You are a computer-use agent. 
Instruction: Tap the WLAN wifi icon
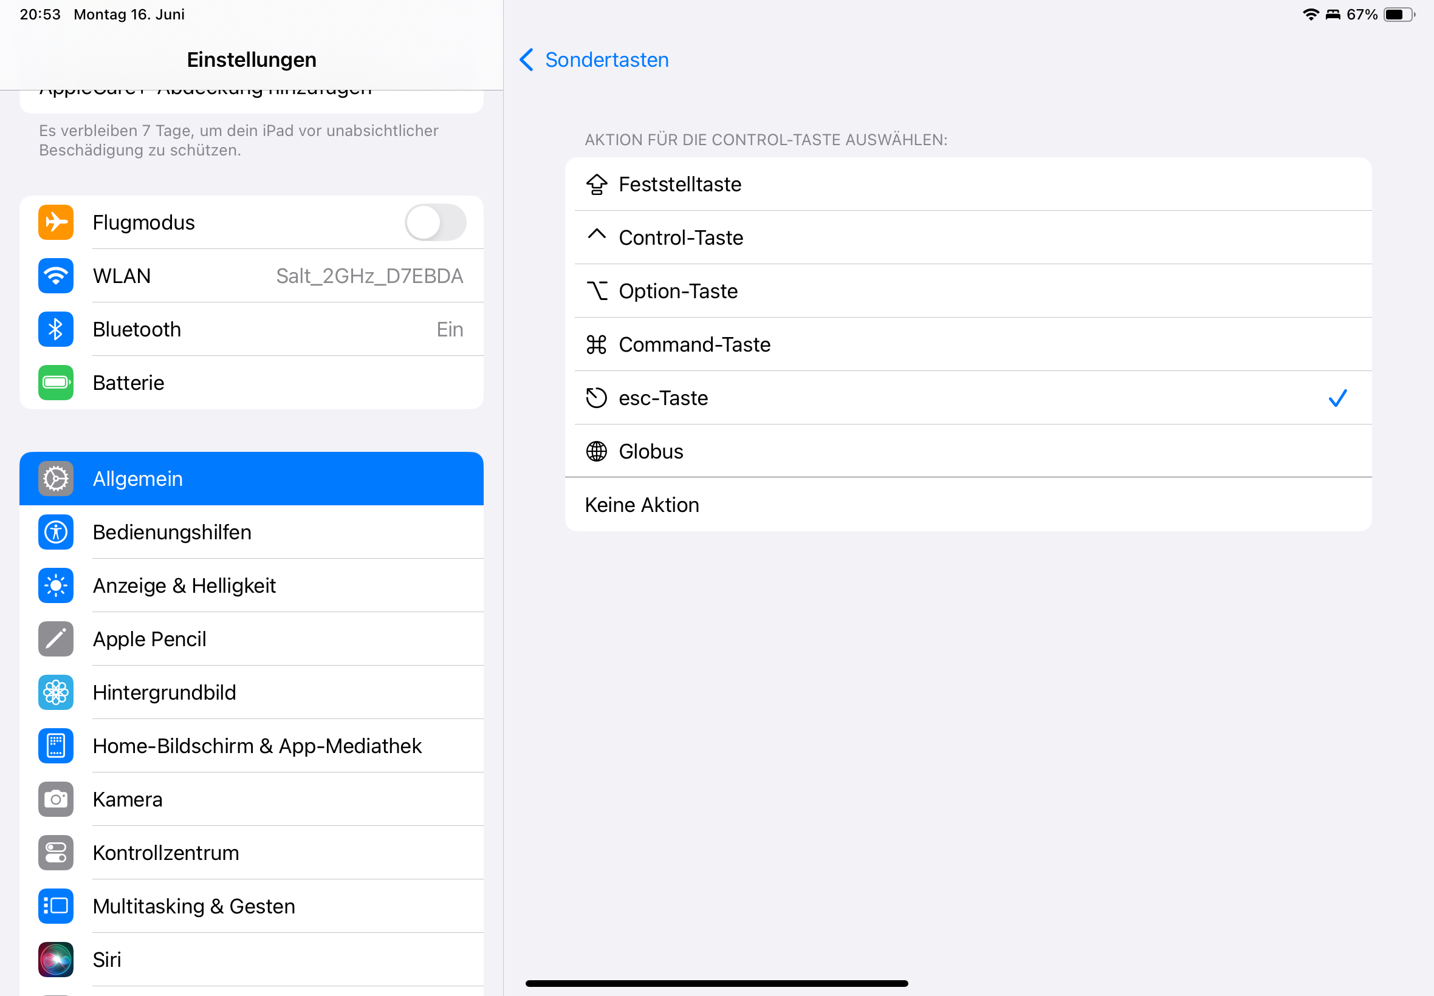[x=55, y=276]
